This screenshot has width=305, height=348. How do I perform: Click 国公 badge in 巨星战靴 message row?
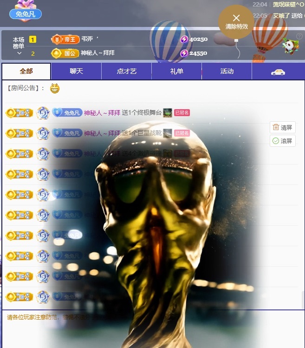[19, 133]
